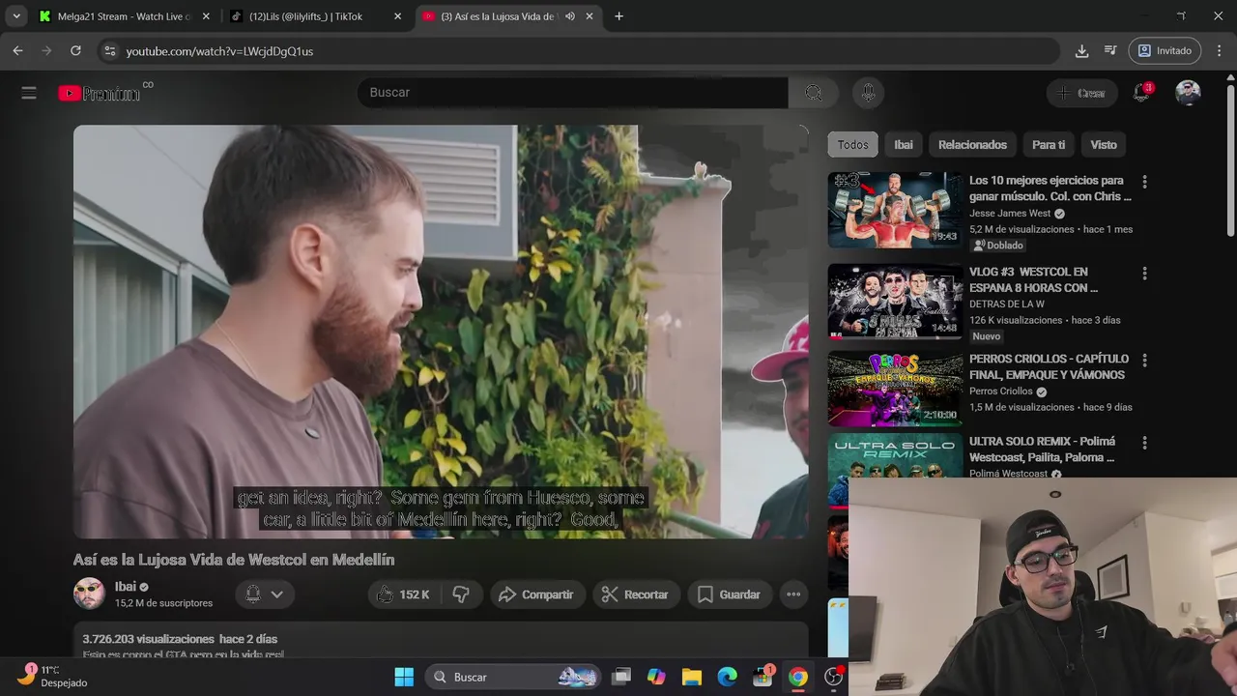This screenshot has width=1237, height=696.
Task: Open YouTube account avatar menu
Action: coord(1188,93)
